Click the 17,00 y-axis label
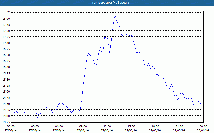The height and width of the screenshot is (133, 214). pos(6,43)
